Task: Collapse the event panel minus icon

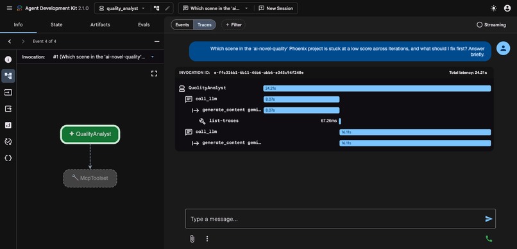Action: pos(157,41)
